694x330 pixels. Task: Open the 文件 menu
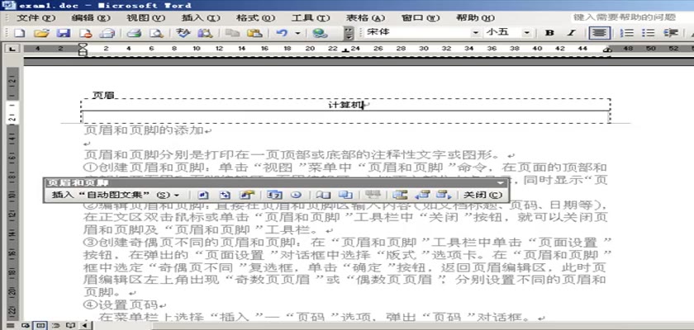pyautogui.click(x=36, y=18)
